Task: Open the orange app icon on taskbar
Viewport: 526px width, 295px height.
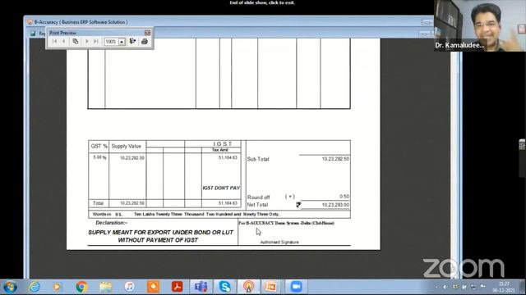Action: click(x=154, y=287)
